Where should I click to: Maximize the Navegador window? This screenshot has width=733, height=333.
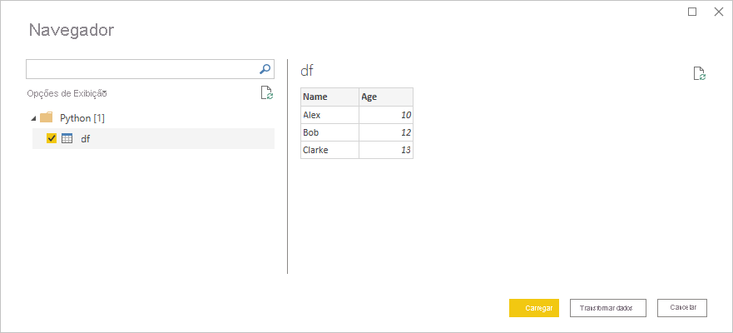coord(692,12)
